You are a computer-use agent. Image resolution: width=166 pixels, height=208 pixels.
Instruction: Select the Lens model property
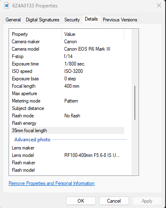(23, 155)
